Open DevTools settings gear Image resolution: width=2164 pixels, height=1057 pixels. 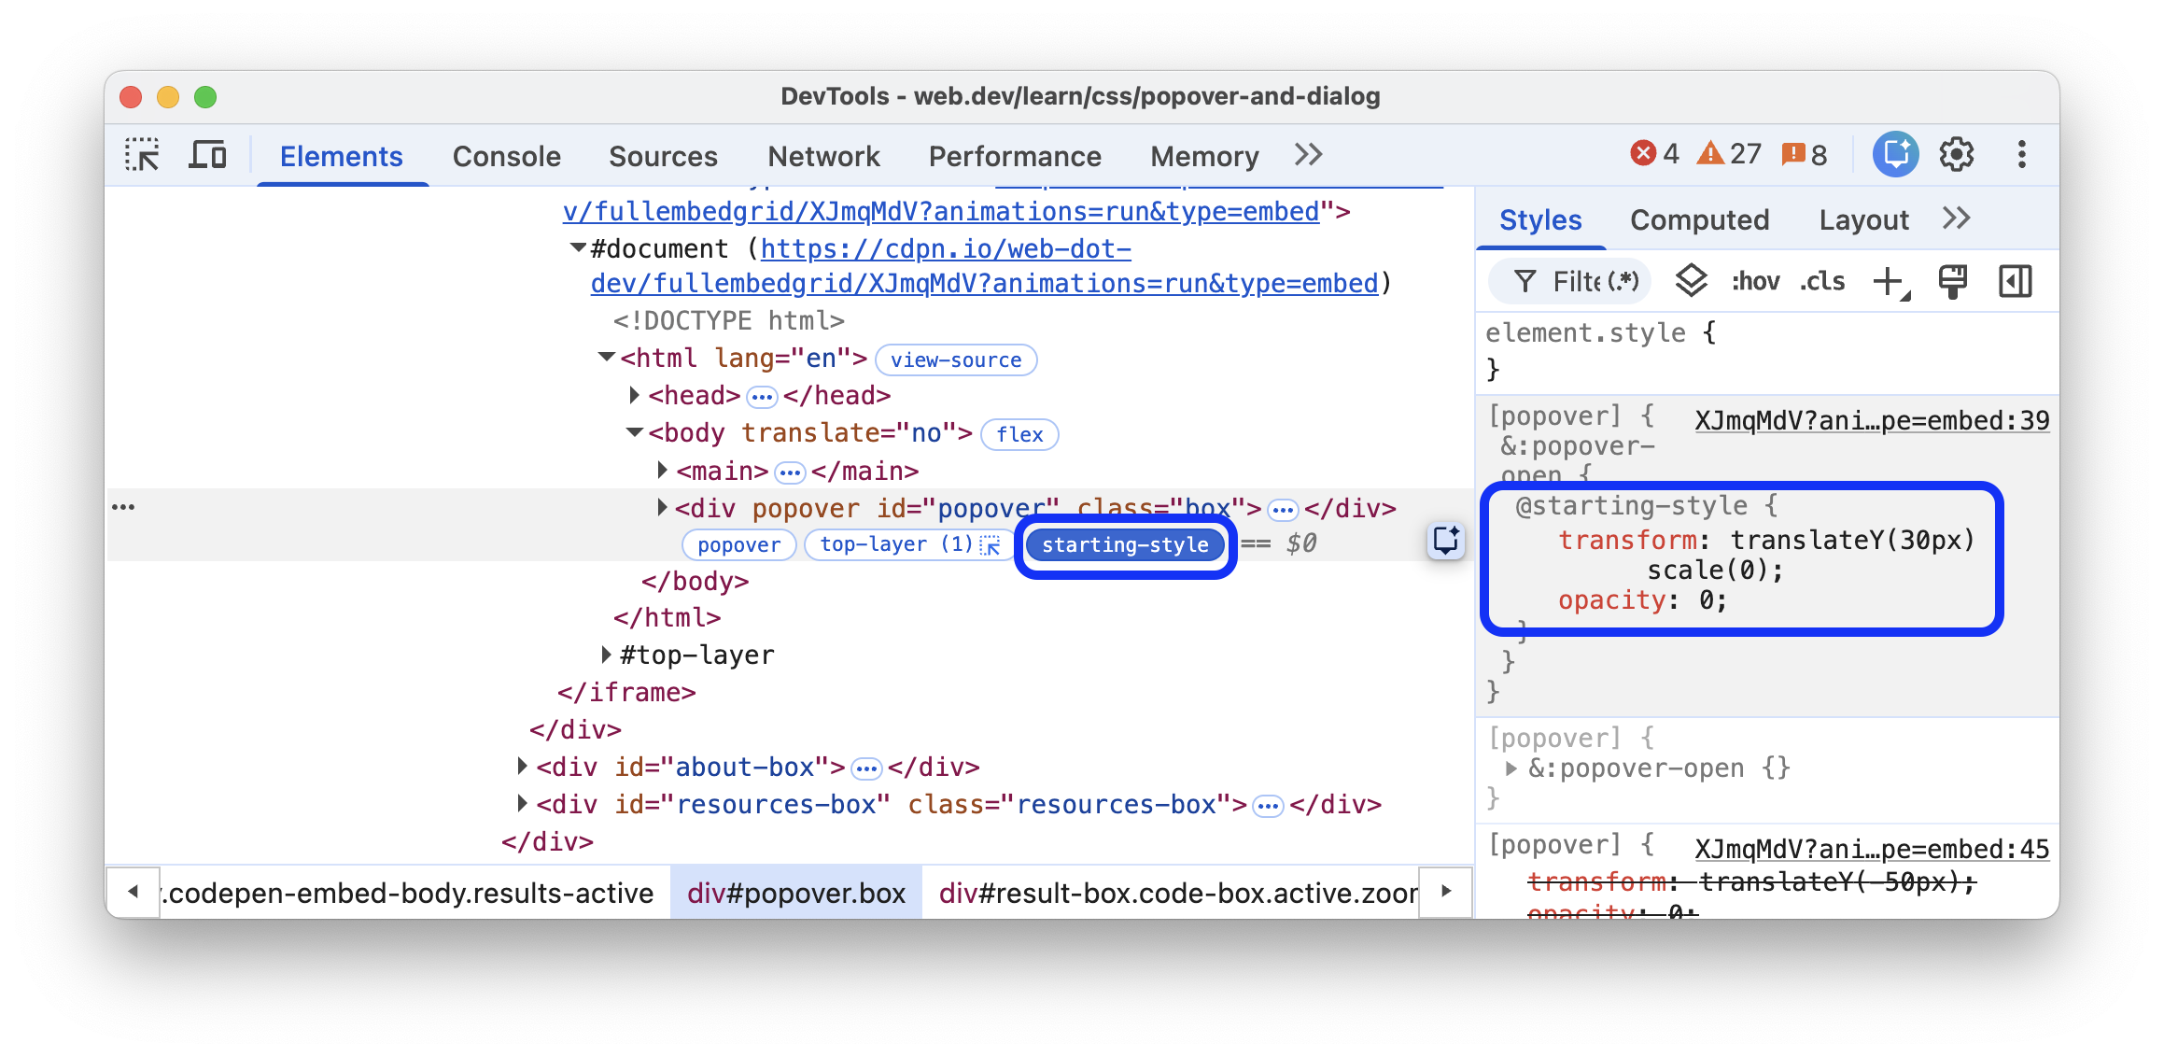point(1956,155)
